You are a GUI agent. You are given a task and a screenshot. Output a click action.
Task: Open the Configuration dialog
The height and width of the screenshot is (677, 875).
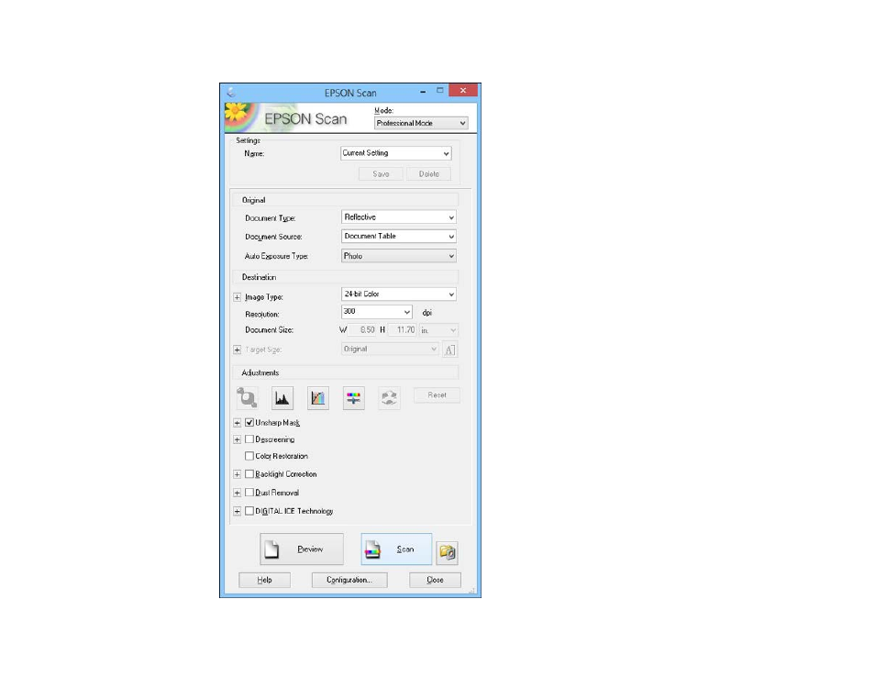pyautogui.click(x=349, y=580)
